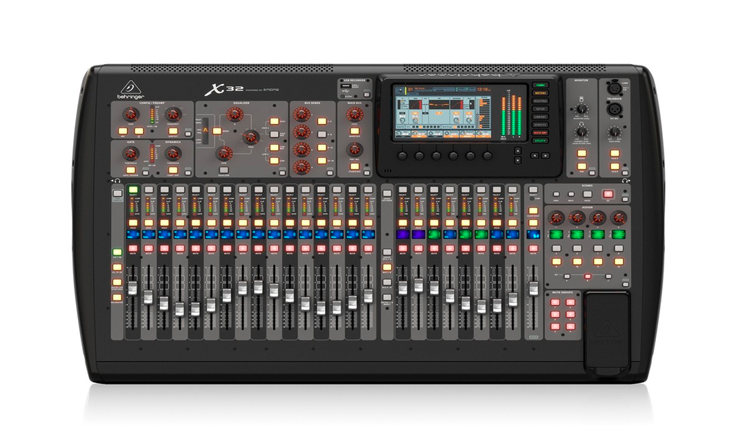Open the ROUTING screen button
Screen dimensions: 736x441
(540, 101)
